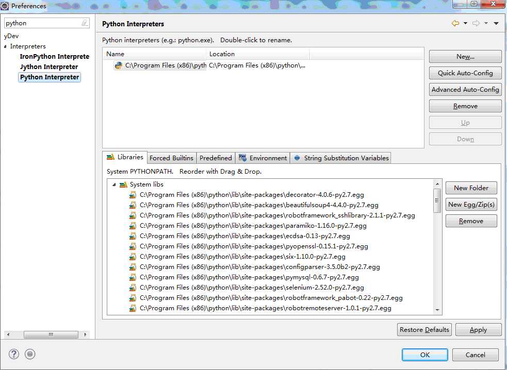
Task: Click the New Egg/Zip(s) button
Action: 471,204
